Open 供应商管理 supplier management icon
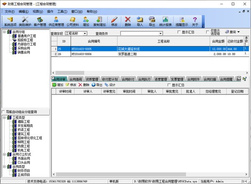This screenshot has height=184, width=251. [56, 21]
